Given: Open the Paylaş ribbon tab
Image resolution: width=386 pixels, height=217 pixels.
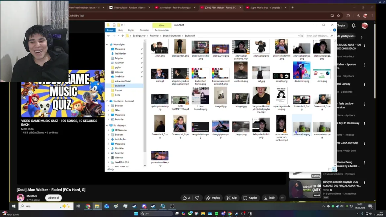Looking at the screenshot, I should pos(131,30).
